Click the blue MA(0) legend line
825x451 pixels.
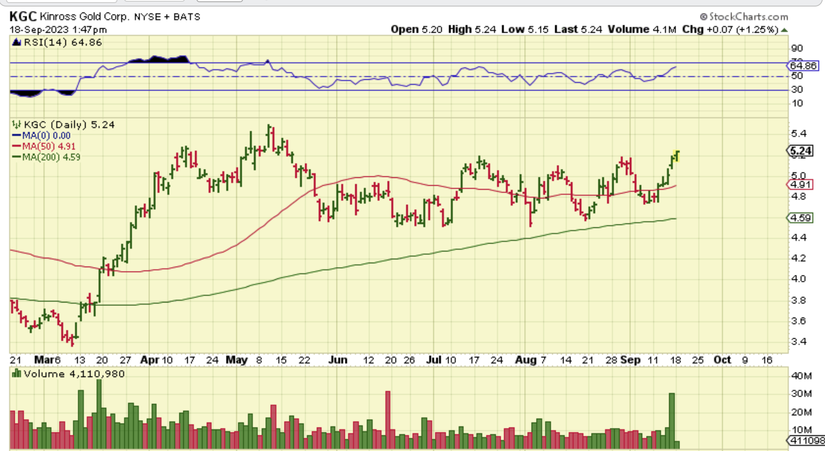tap(17, 136)
